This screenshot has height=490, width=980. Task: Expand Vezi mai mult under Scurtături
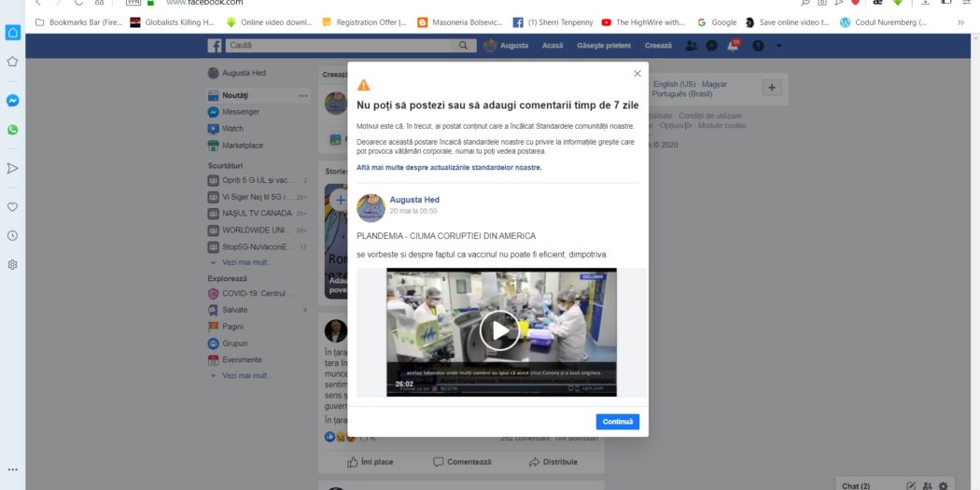[247, 262]
